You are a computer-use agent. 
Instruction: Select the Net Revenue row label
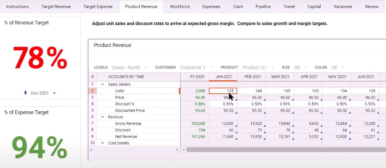(126, 136)
